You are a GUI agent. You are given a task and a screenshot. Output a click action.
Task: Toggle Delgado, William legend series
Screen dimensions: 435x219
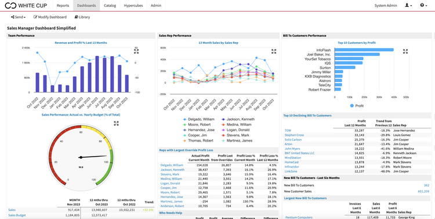pos(198,119)
